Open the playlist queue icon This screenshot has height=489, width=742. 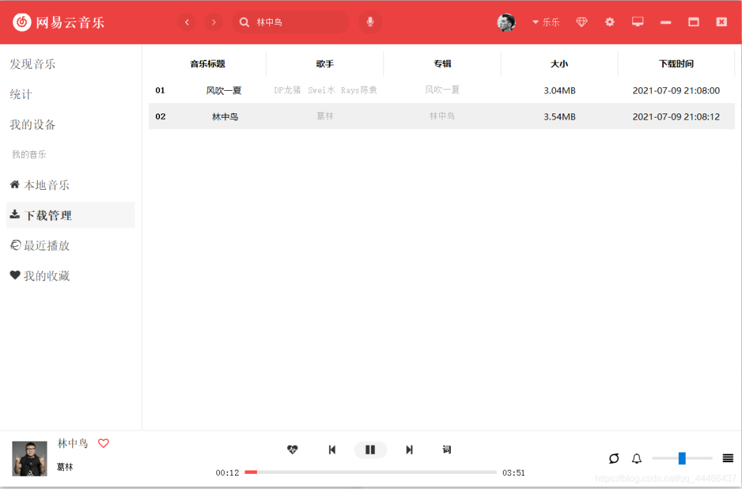coord(728,458)
